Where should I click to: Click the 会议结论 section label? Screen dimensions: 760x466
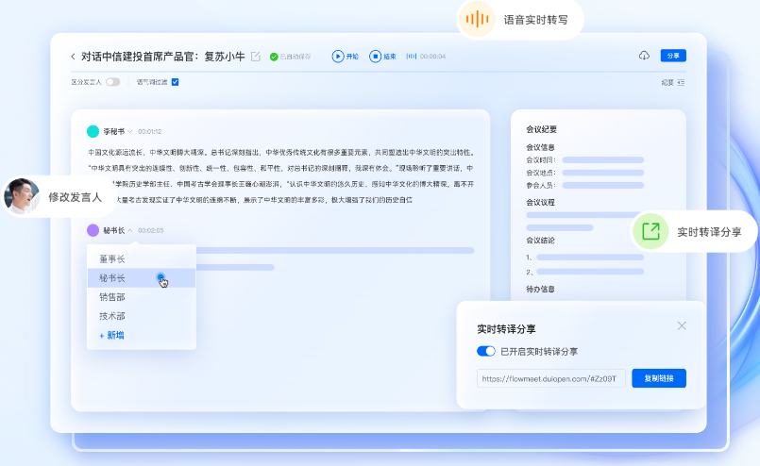[x=540, y=241]
